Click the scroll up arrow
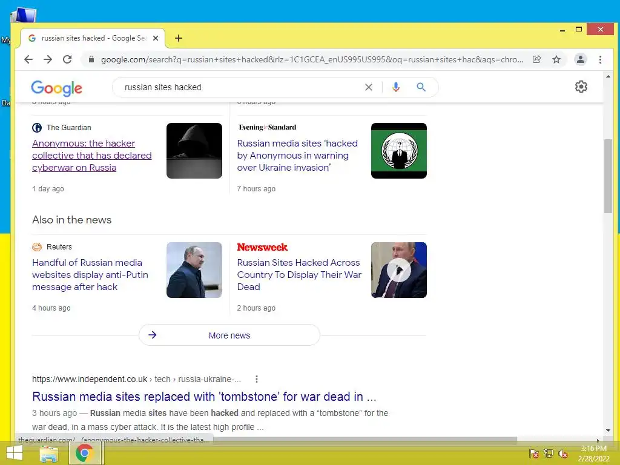Image resolution: width=620 pixels, height=465 pixels. coord(608,76)
